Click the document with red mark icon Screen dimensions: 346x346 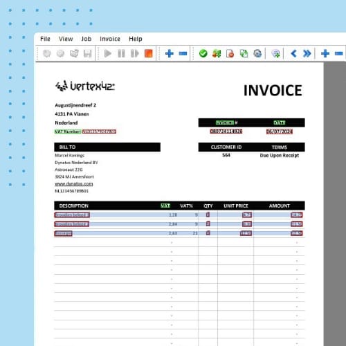(230, 53)
